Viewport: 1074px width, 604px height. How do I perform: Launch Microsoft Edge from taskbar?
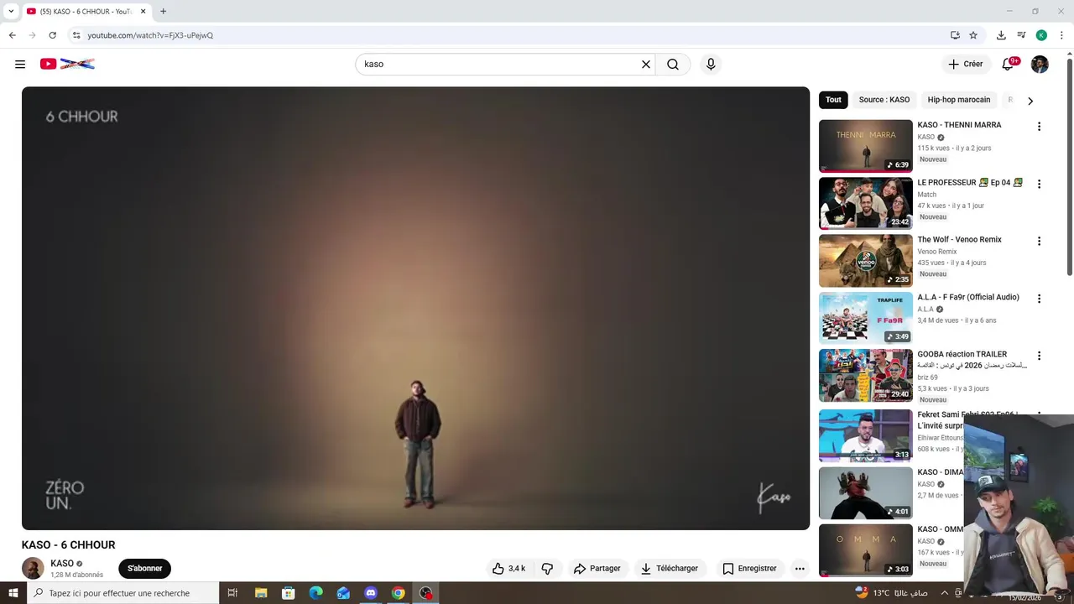pos(315,593)
